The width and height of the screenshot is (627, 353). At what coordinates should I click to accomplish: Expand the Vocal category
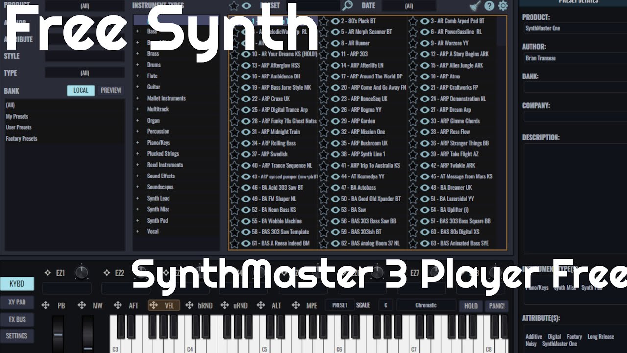coord(138,232)
